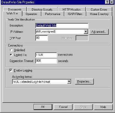
Task: Select the Web Site tab
Action: click(x=12, y=14)
